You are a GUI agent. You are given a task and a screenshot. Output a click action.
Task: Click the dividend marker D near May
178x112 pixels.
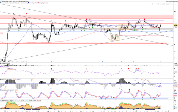(51, 62)
